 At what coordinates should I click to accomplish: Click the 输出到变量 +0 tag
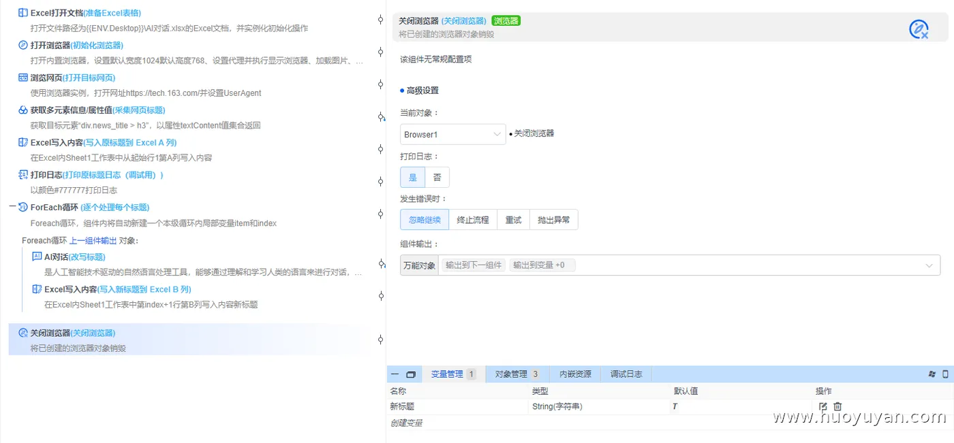pos(543,265)
